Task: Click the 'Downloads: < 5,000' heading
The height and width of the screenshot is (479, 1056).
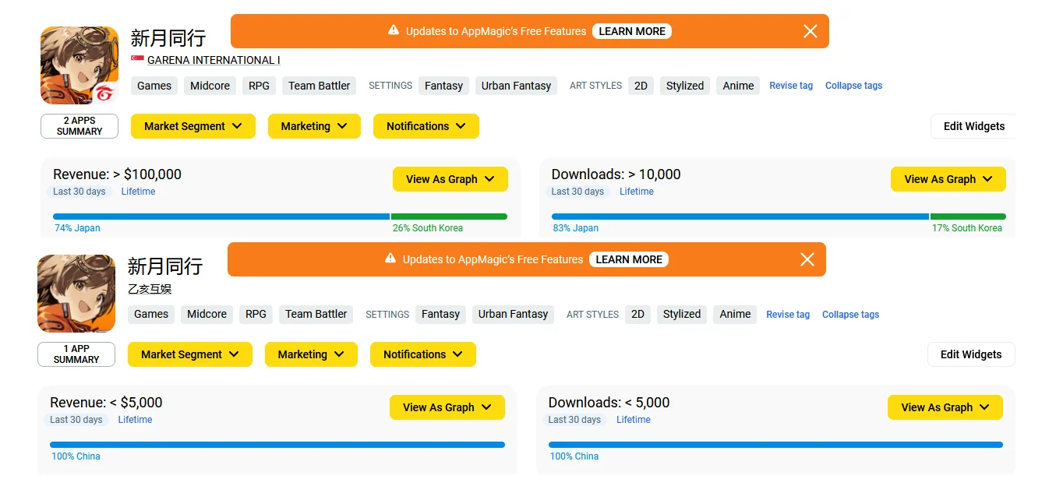Action: tap(609, 403)
